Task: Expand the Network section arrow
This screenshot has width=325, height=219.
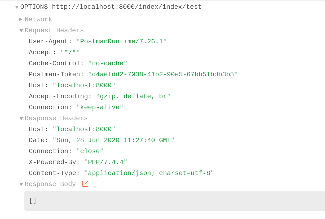Action: pyautogui.click(x=21, y=19)
